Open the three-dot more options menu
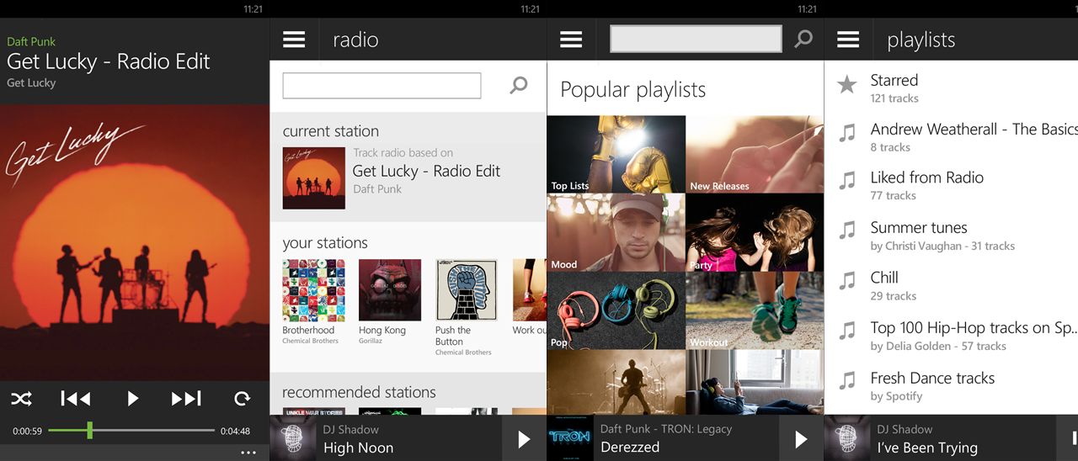Viewport: 1078px width, 461px height. click(x=248, y=453)
